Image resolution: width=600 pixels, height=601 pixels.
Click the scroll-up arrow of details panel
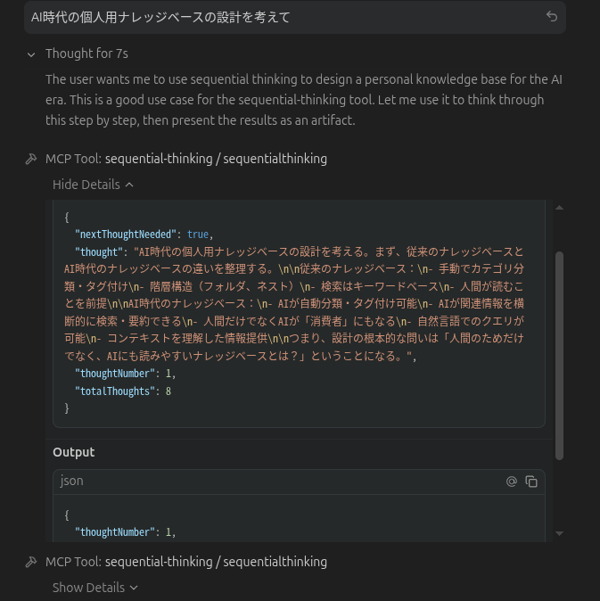559,208
